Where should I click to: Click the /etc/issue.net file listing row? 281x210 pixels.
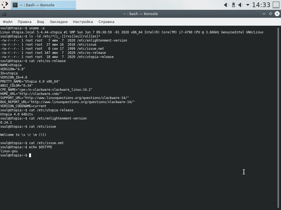[x=52, y=49]
